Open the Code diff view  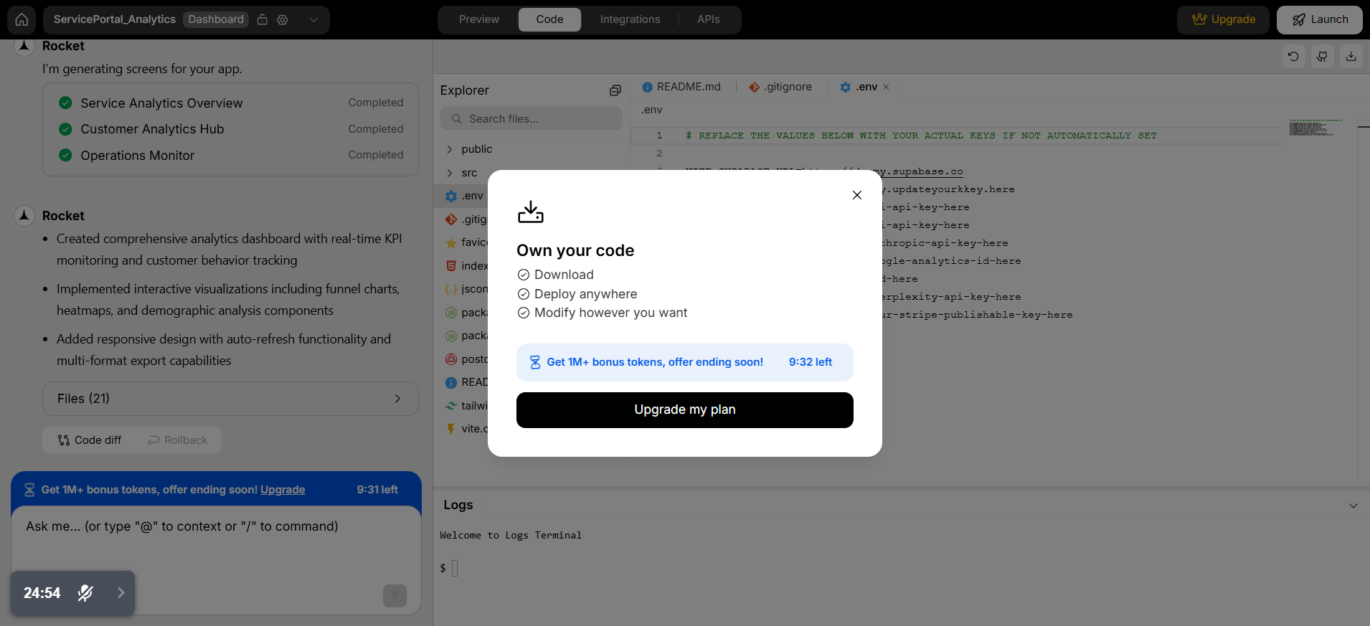tap(90, 440)
